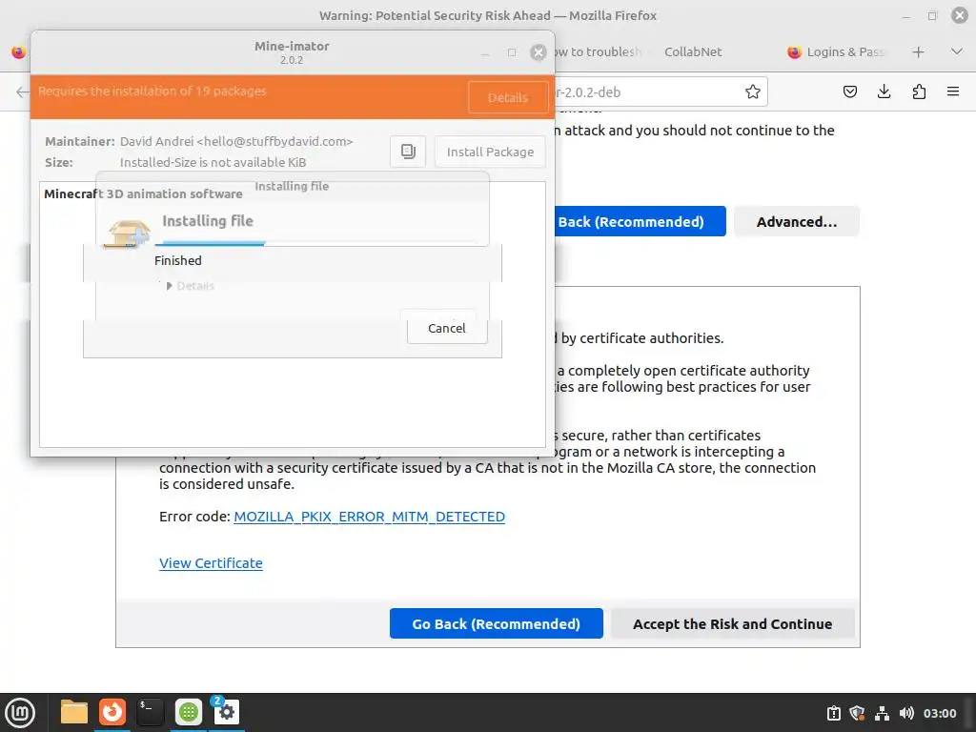Image resolution: width=976 pixels, height=732 pixels.
Task: Click the clipboard notification tray icon
Action: (833, 713)
